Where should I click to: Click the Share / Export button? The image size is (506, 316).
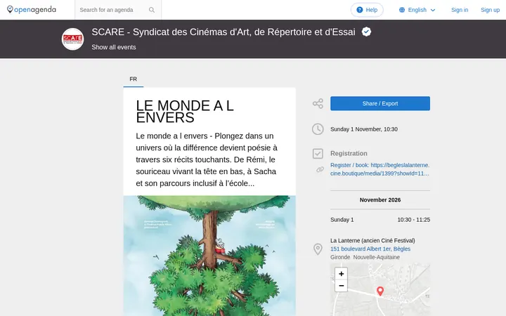coord(379,103)
